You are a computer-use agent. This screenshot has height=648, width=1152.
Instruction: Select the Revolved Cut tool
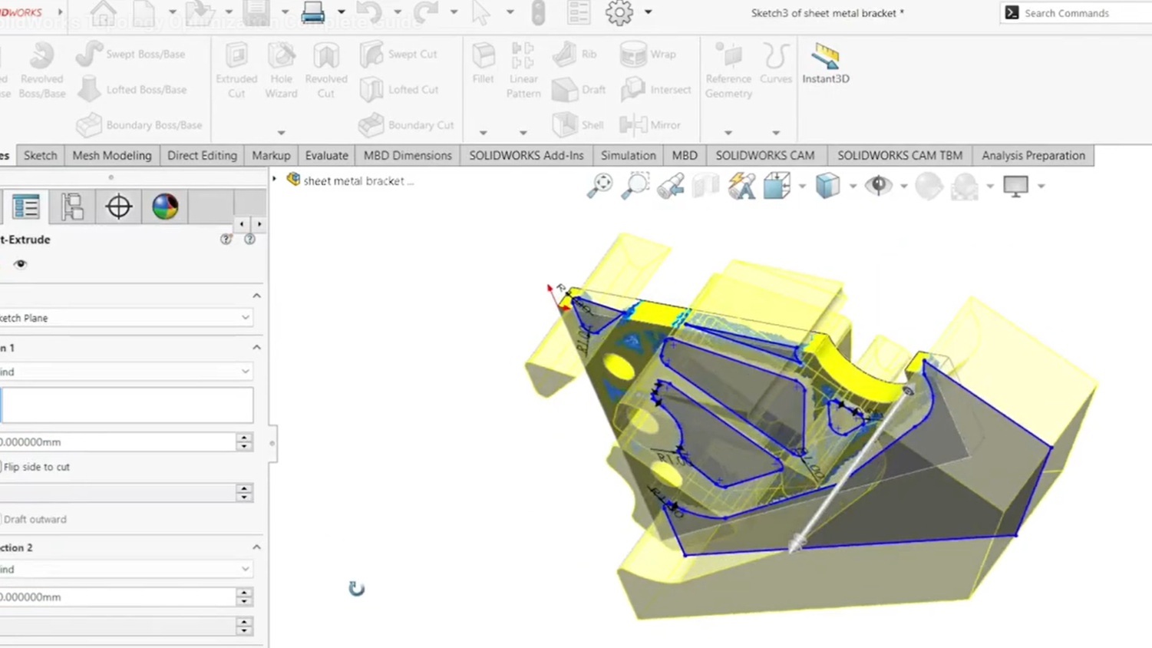[326, 71]
